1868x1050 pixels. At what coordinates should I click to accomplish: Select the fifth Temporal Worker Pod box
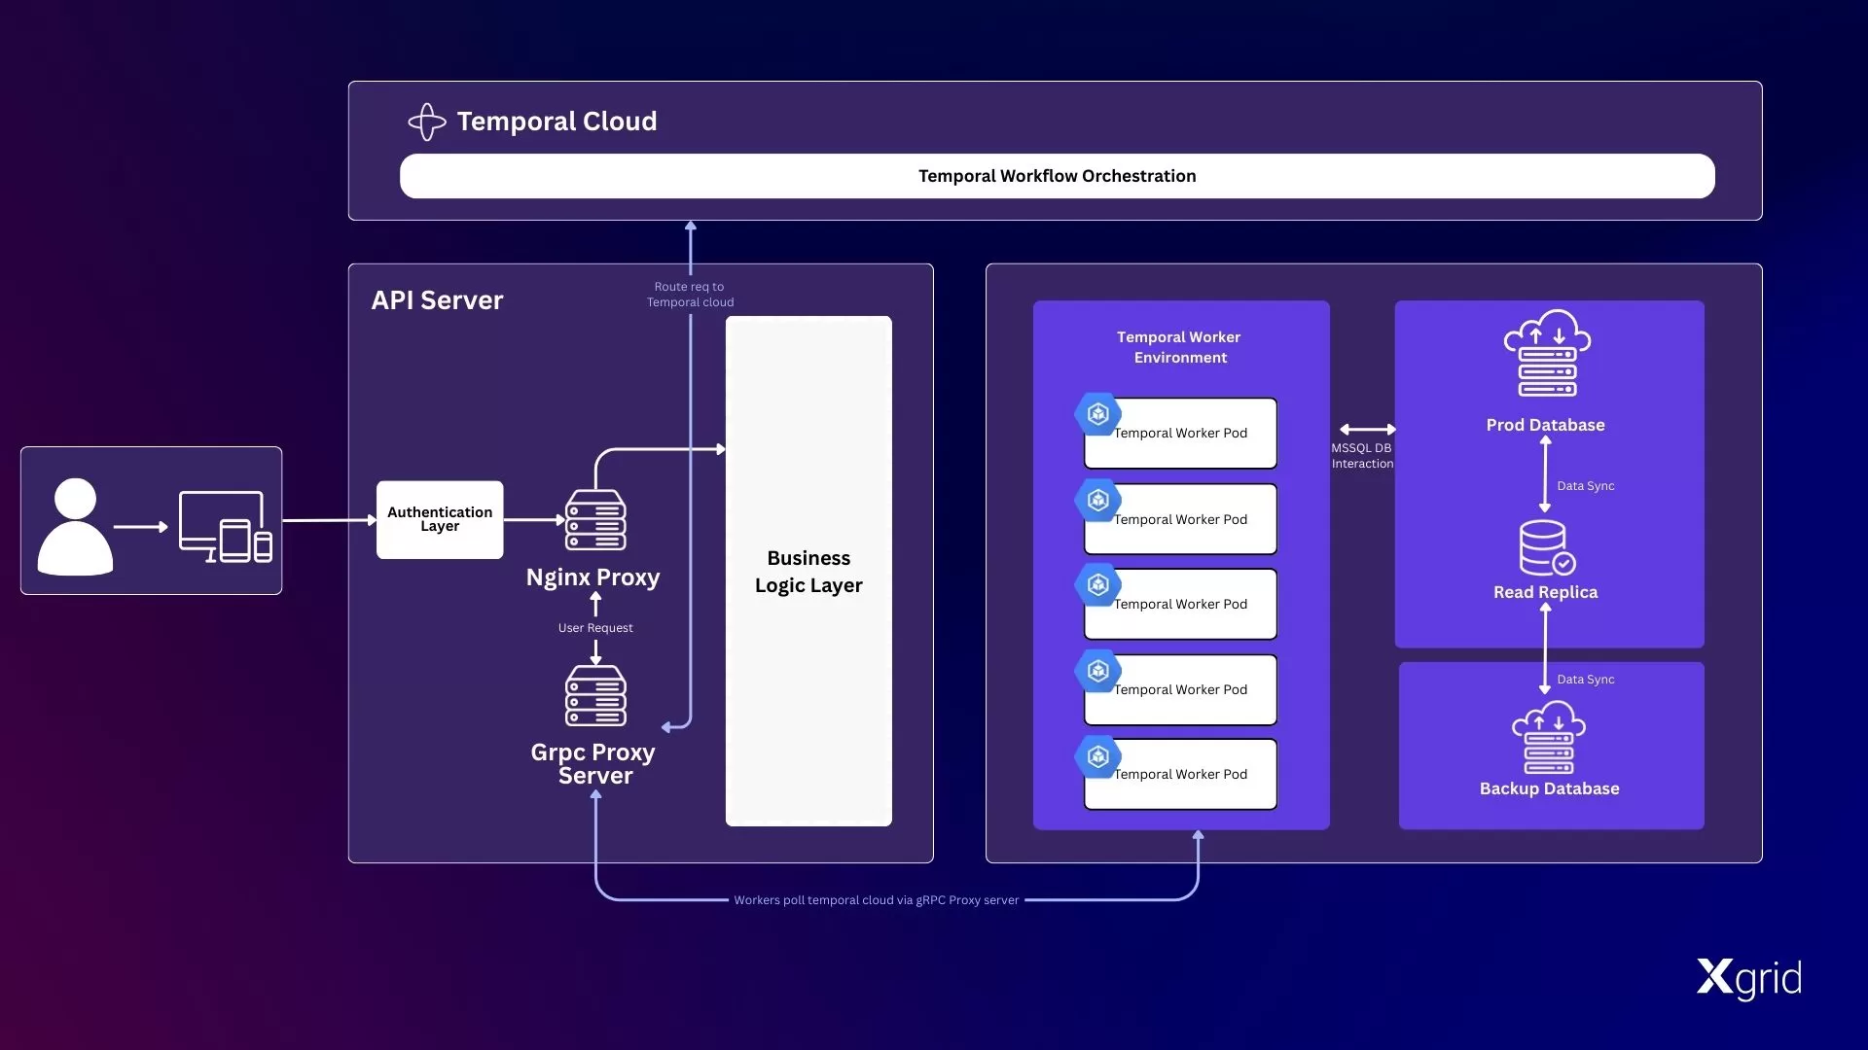[1180, 774]
